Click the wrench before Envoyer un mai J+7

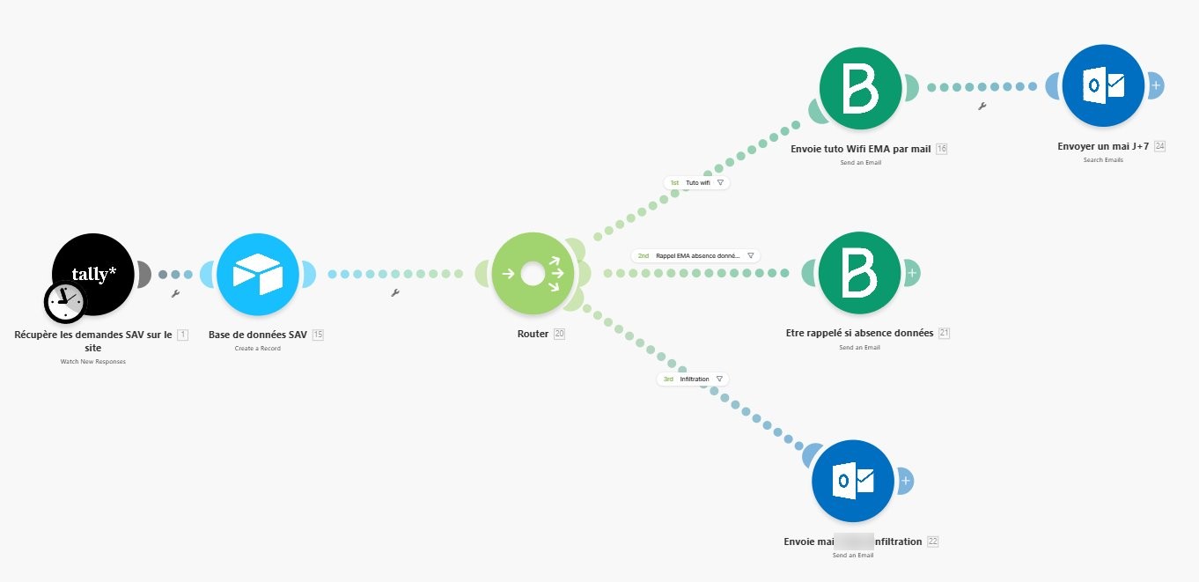coord(982,107)
